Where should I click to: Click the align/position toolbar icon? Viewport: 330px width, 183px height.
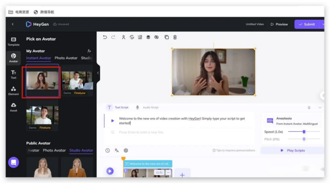(140, 37)
